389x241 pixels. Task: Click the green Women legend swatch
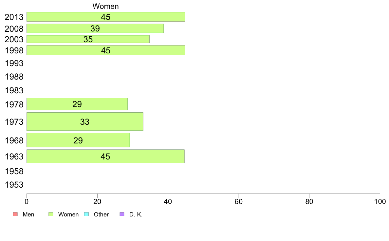tap(51, 214)
